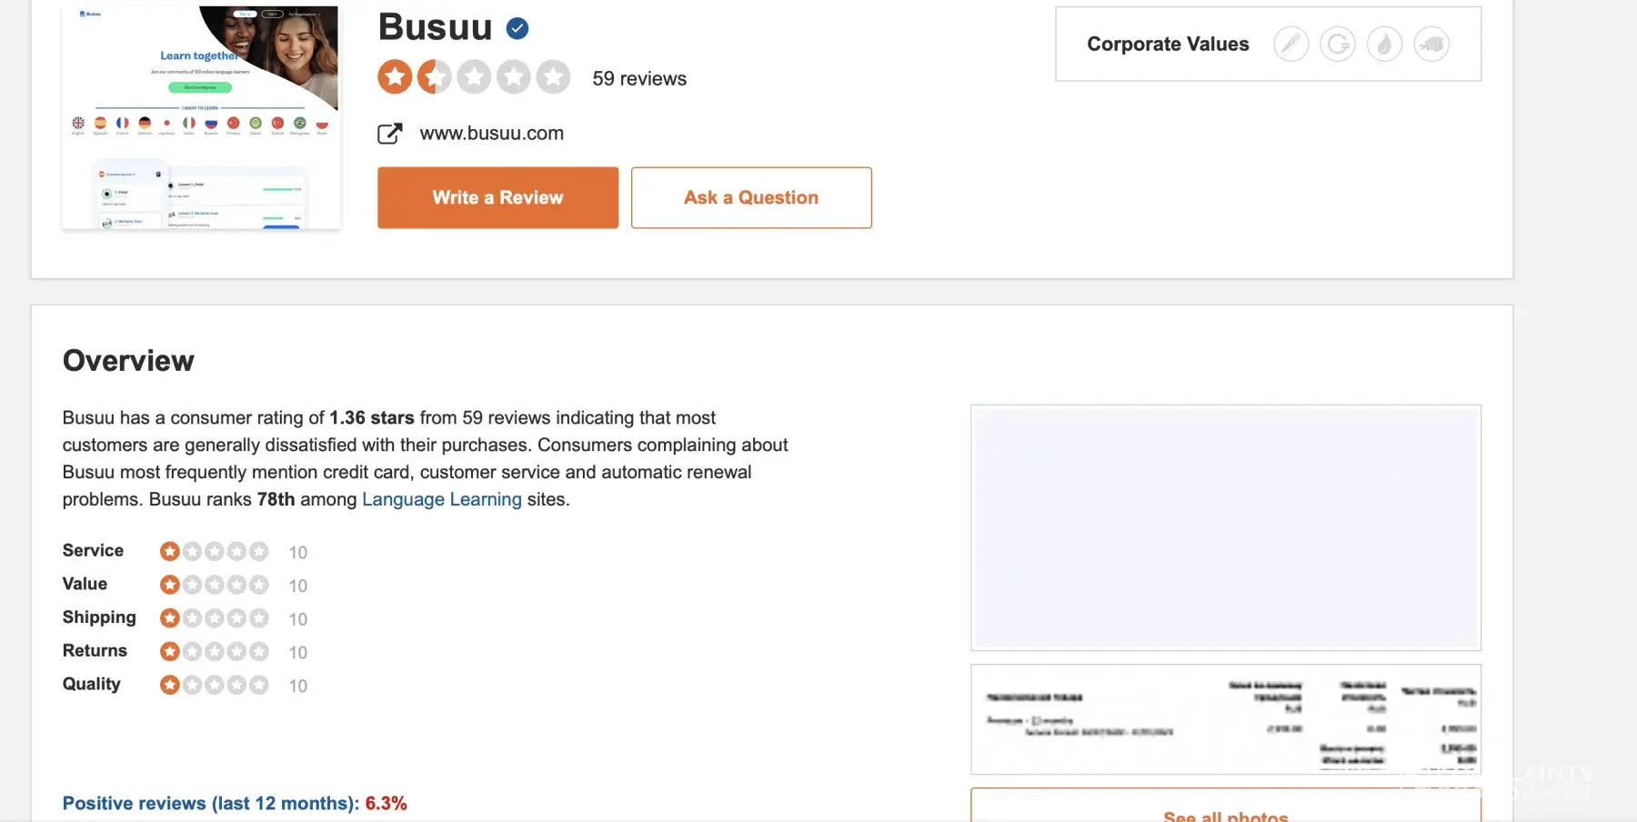Click the Positive reviews (last 12 months) heading

210,804
